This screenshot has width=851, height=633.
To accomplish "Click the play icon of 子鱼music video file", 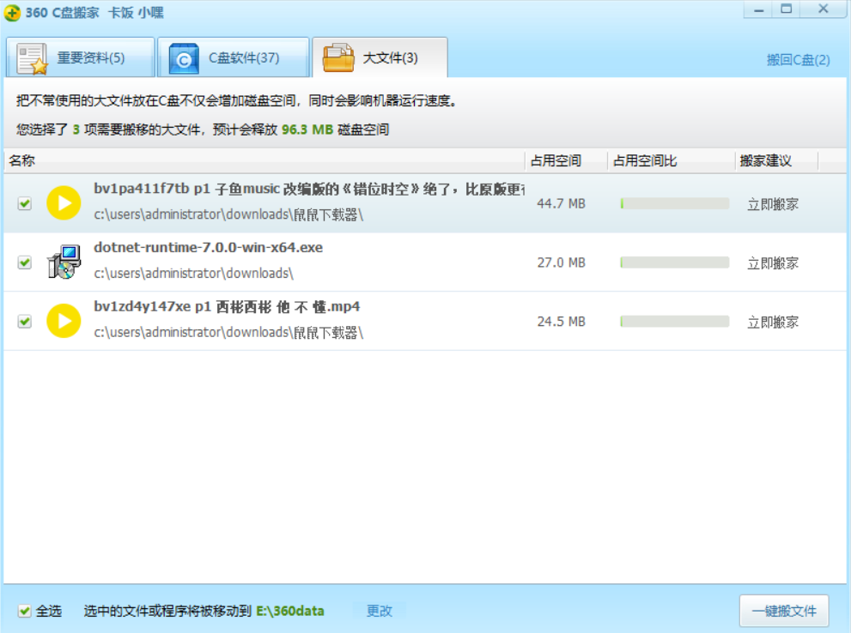I will pos(64,203).
